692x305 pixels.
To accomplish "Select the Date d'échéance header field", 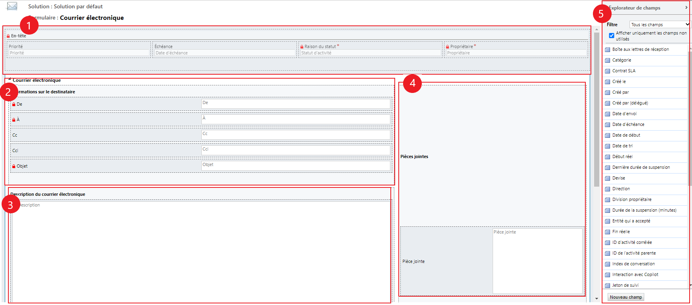I will pyautogui.click(x=224, y=53).
